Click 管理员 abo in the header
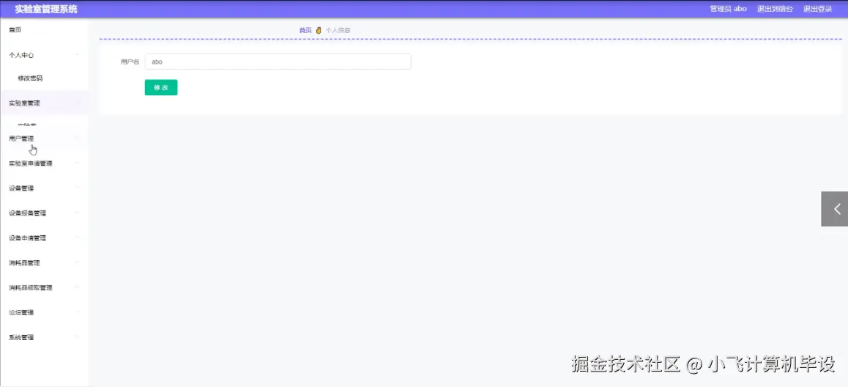 728,9
